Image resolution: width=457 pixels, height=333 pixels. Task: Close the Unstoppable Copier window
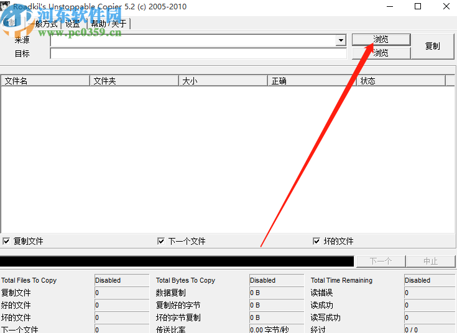click(446, 6)
